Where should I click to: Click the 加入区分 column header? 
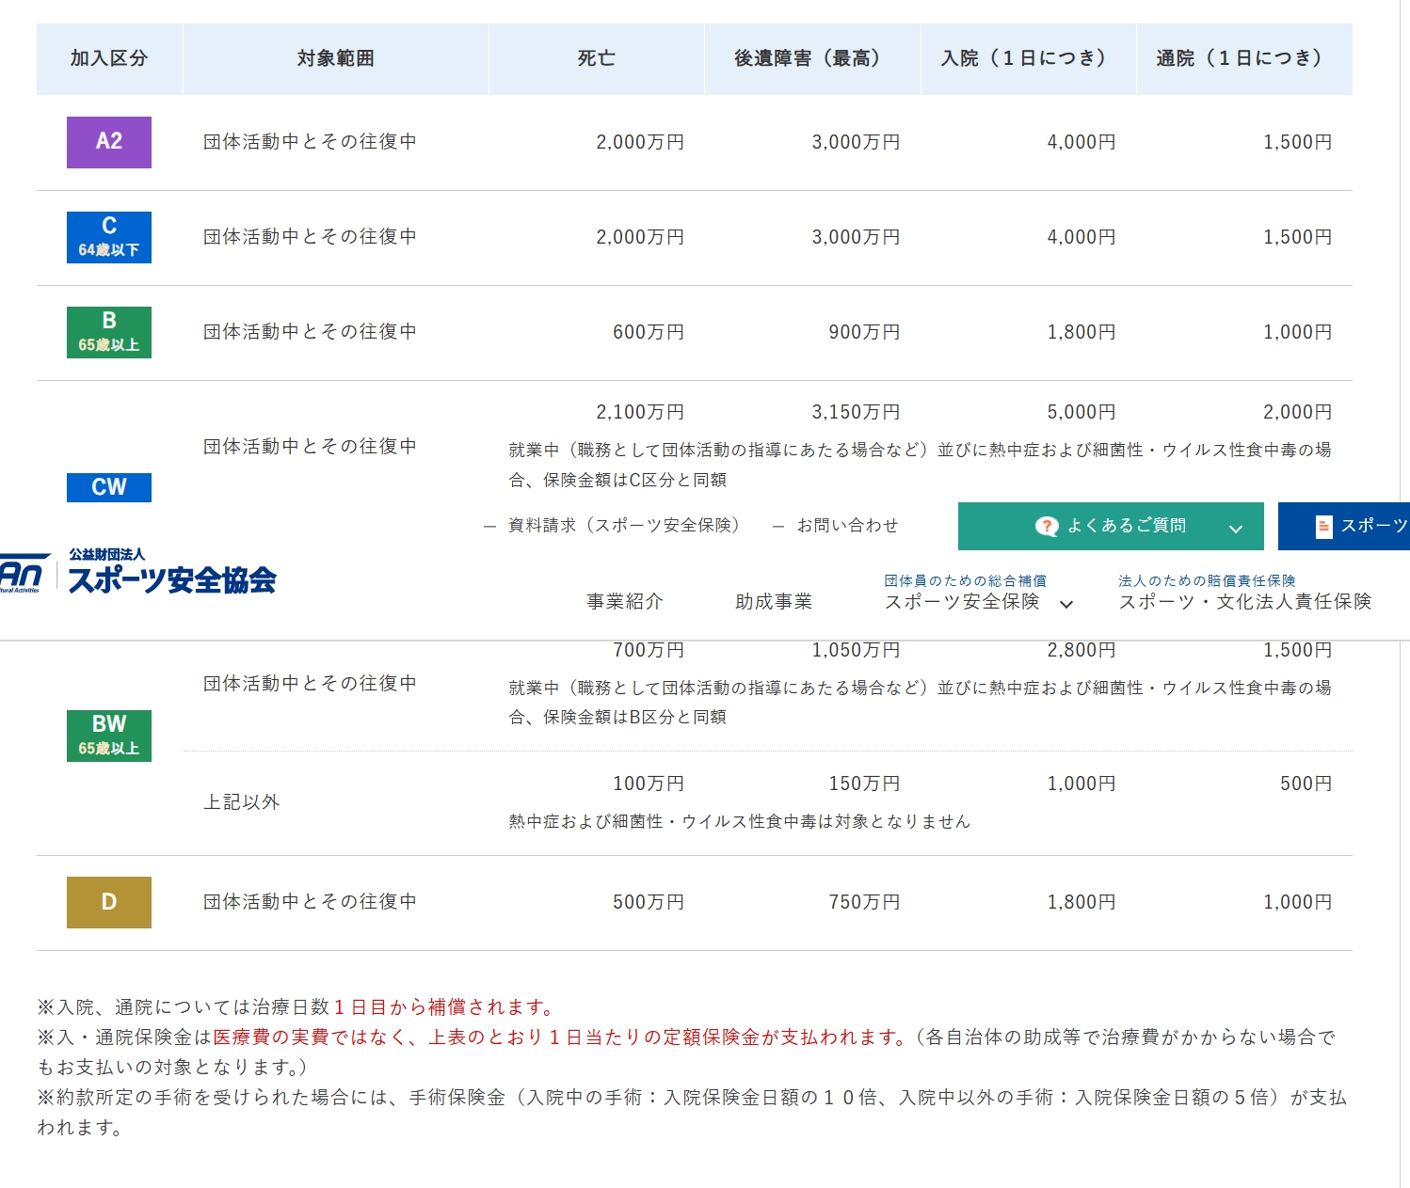[x=109, y=58]
